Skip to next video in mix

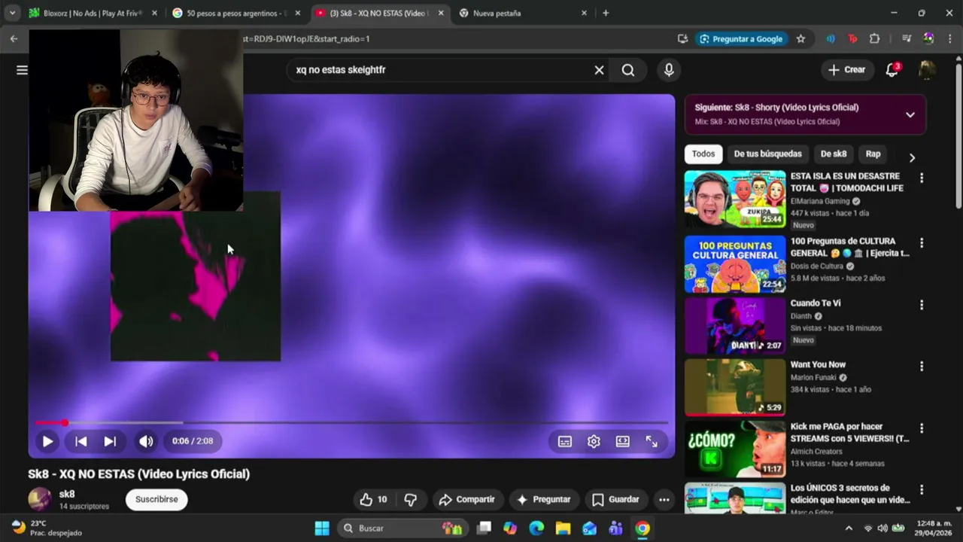point(110,442)
